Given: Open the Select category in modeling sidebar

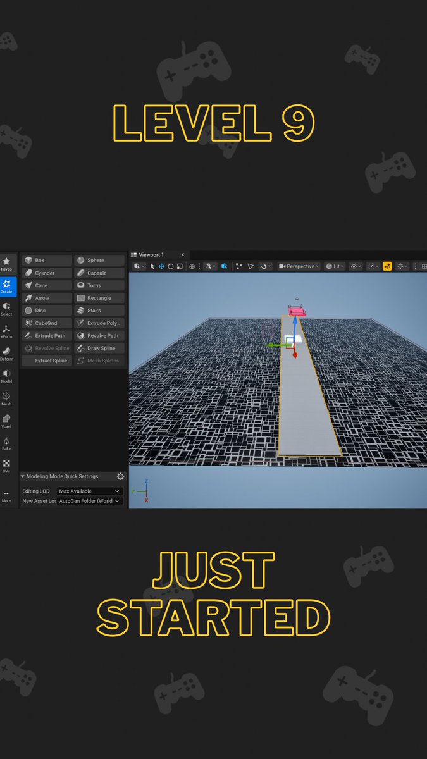Looking at the screenshot, I should pyautogui.click(x=6, y=309).
